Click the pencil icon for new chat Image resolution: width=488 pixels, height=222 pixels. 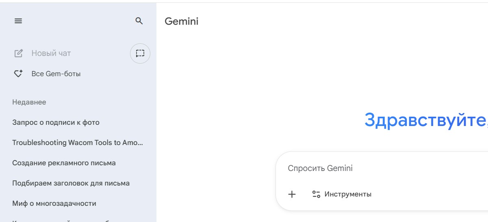[x=18, y=53]
